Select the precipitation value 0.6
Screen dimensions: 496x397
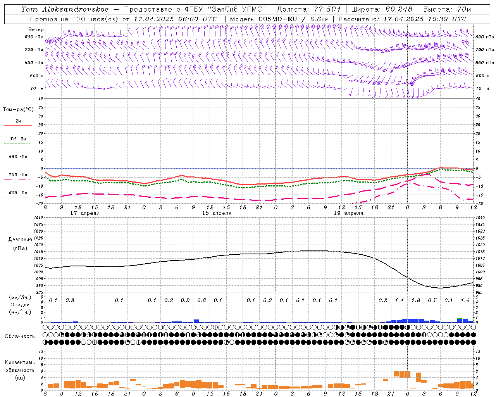tap(201, 300)
